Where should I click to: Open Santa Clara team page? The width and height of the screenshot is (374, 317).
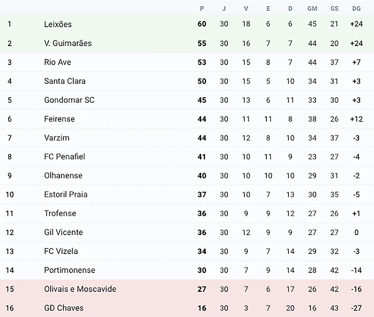[65, 81]
